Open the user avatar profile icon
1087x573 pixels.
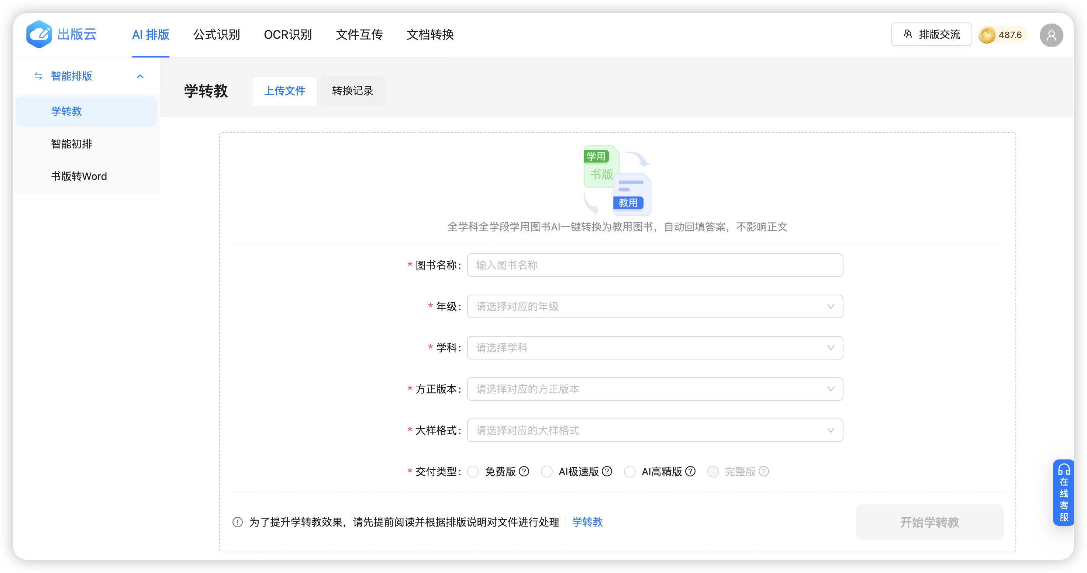[1051, 35]
